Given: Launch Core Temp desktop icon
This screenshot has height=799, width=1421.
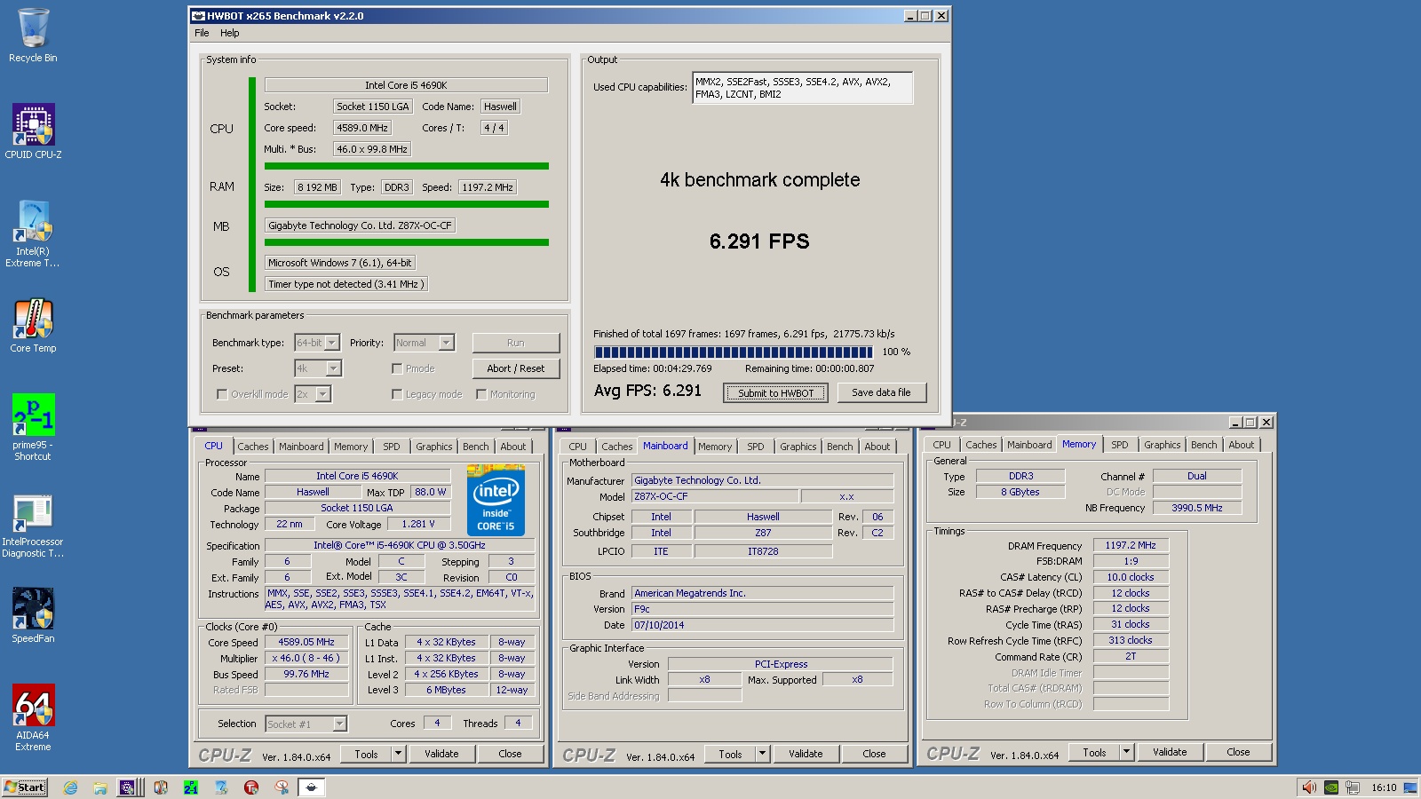Looking at the screenshot, I should (x=33, y=326).
